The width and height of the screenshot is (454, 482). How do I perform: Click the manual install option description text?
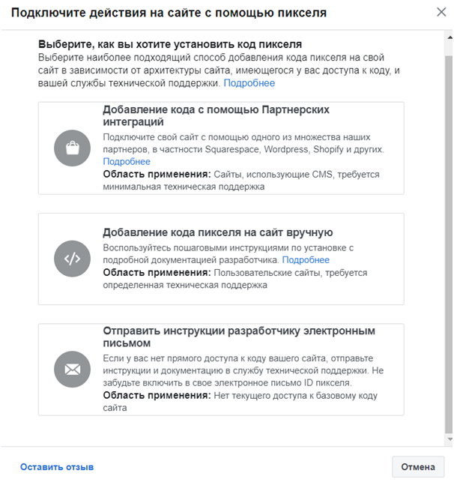tap(228, 254)
